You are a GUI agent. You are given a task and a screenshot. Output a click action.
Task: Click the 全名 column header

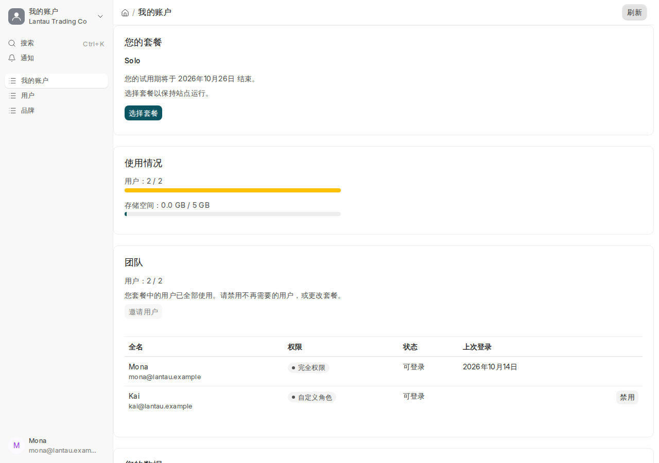pyautogui.click(x=136, y=347)
